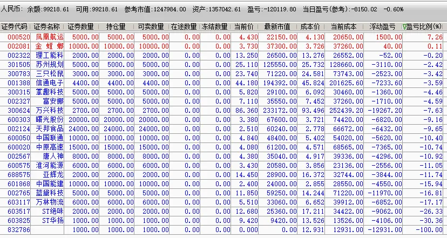Click the 在途数量 column header
Image resolution: width=447 pixels, height=238 pixels.
184,27
